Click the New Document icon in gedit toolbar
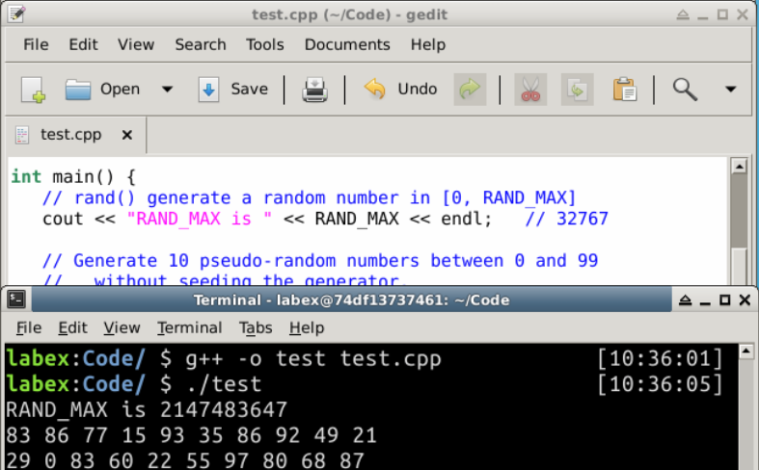Viewport: 759px width, 470px height. [33, 90]
